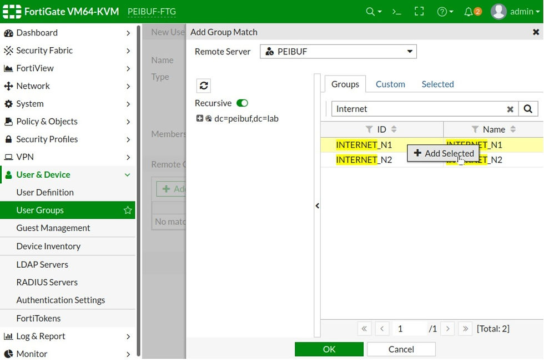Open Device Inventory page
This screenshot has height=362, width=544.
pos(67,247)
